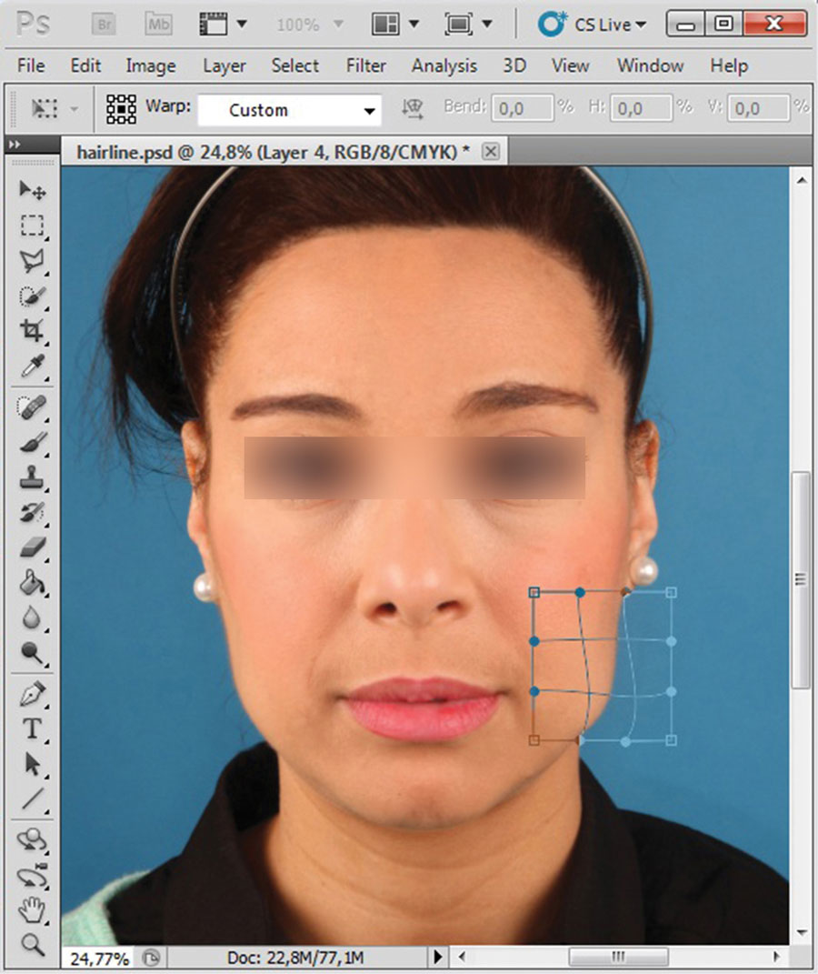Open the Arrange Documents dropdown
This screenshot has height=974, width=818.
398,25
